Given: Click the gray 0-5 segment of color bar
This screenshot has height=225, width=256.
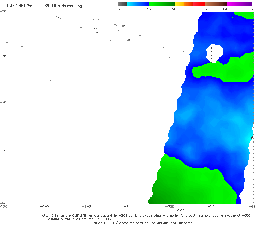Looking at the screenshot, I should (122, 4).
